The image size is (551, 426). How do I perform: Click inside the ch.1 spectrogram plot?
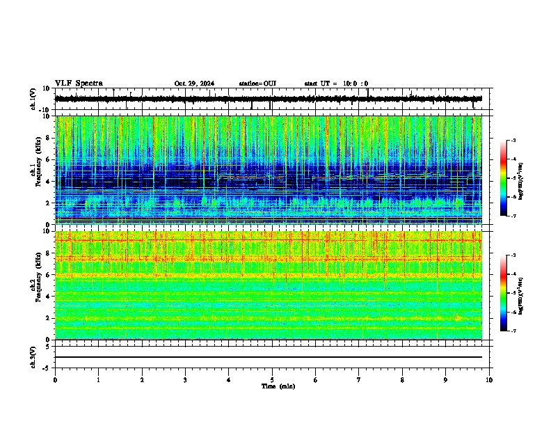click(x=268, y=170)
